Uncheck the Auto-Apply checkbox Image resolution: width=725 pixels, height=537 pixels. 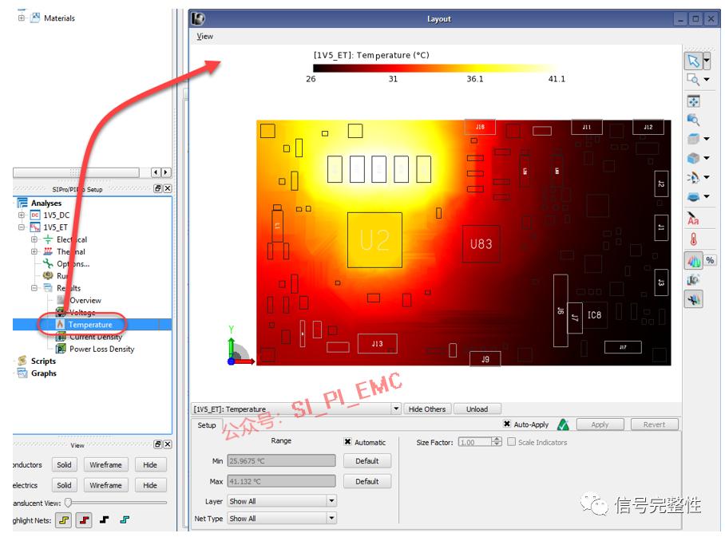pos(507,424)
